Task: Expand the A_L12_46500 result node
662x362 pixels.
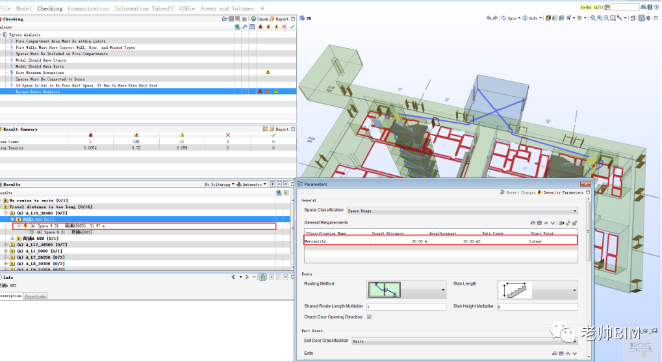Action: (5, 244)
